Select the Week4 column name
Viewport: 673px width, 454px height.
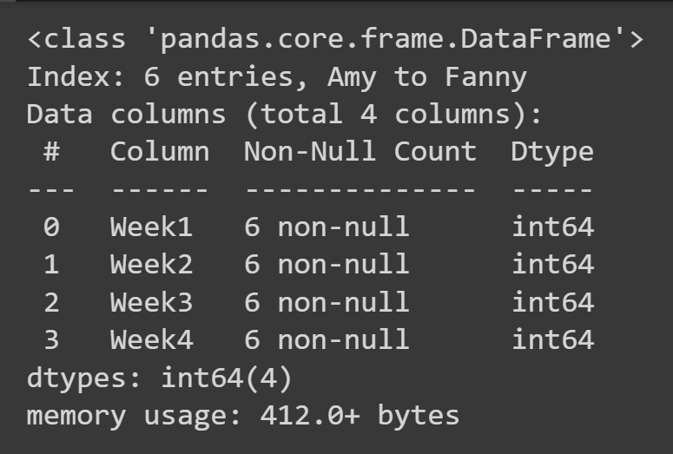[x=151, y=339]
